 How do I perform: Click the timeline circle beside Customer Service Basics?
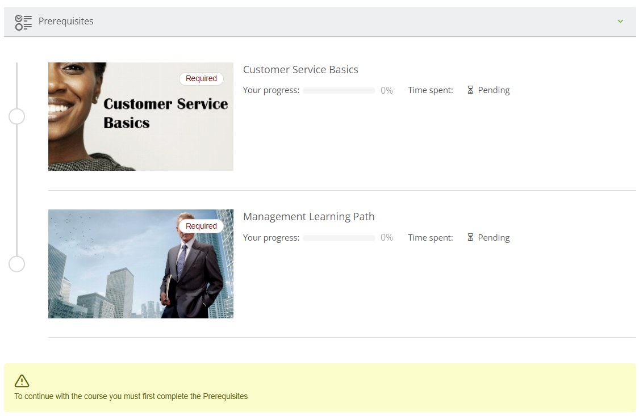(x=16, y=116)
